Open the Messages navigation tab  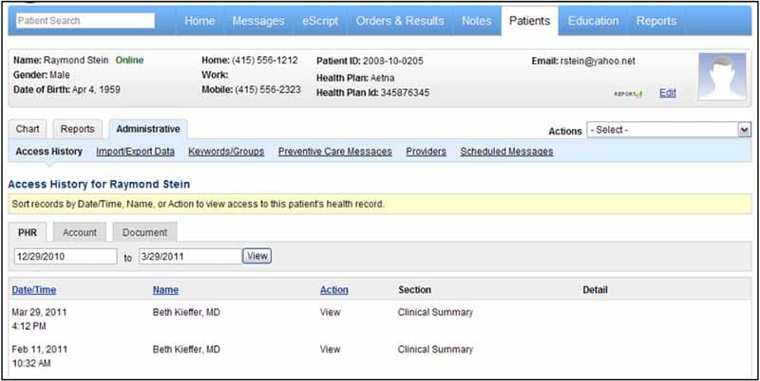pyautogui.click(x=257, y=21)
